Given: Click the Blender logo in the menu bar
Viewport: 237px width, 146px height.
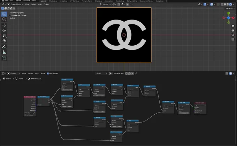Looking at the screenshot, I should click(x=2, y=1).
